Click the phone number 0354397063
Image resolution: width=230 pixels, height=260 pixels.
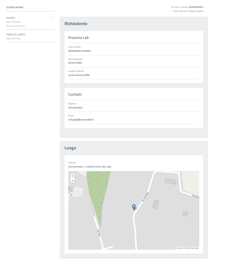pos(75,108)
